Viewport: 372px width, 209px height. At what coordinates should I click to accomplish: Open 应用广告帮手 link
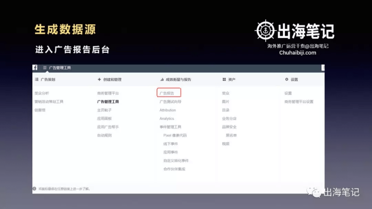pos(108,127)
